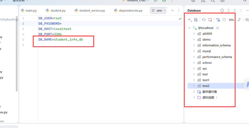The width and height of the screenshot is (249, 128).
Task: Place cursor after DB_PASSWORD=
Action: [62, 24]
